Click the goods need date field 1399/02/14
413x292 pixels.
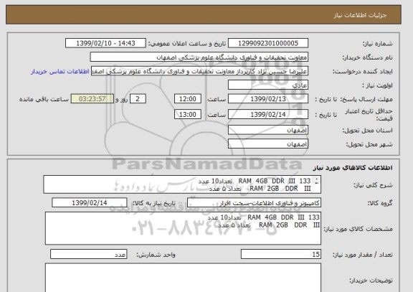point(90,202)
